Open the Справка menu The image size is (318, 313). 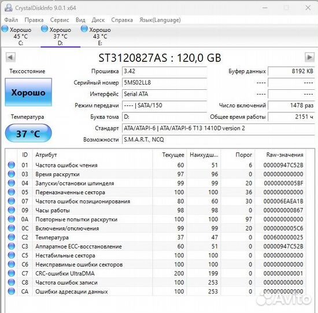(122, 20)
